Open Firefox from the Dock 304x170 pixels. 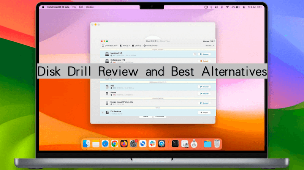124,144
